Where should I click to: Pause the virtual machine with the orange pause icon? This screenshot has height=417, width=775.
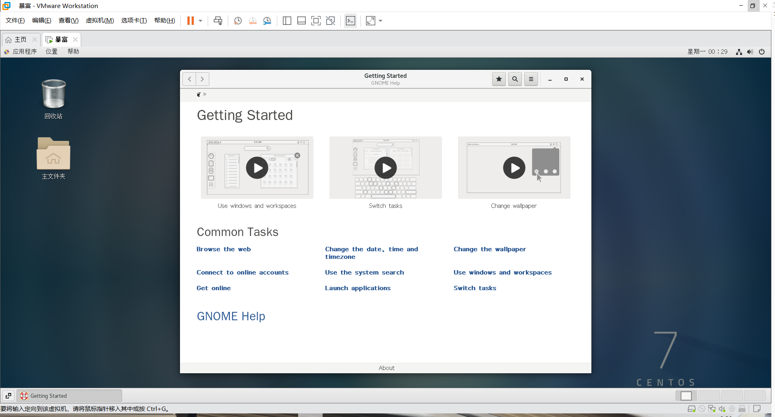tap(190, 21)
